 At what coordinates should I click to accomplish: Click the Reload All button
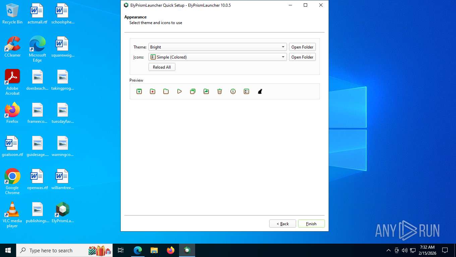click(x=162, y=67)
